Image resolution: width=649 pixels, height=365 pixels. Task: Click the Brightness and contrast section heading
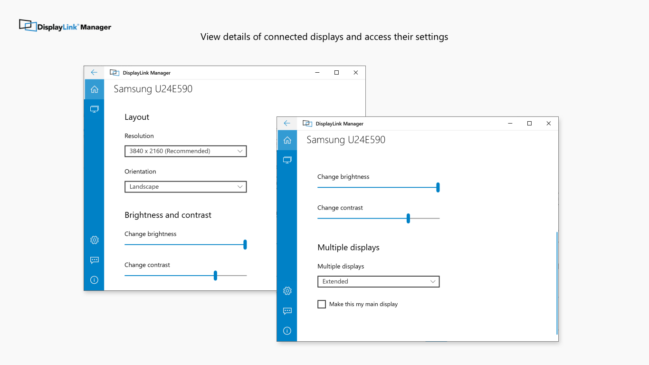[167, 215]
